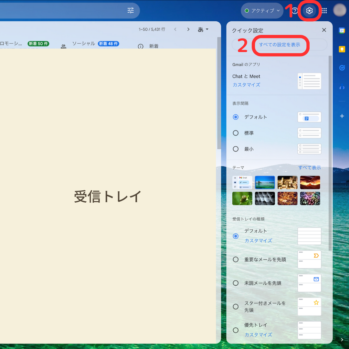The height and width of the screenshot is (349, 349).
Task: Select 標準 display density
Action: (x=236, y=133)
